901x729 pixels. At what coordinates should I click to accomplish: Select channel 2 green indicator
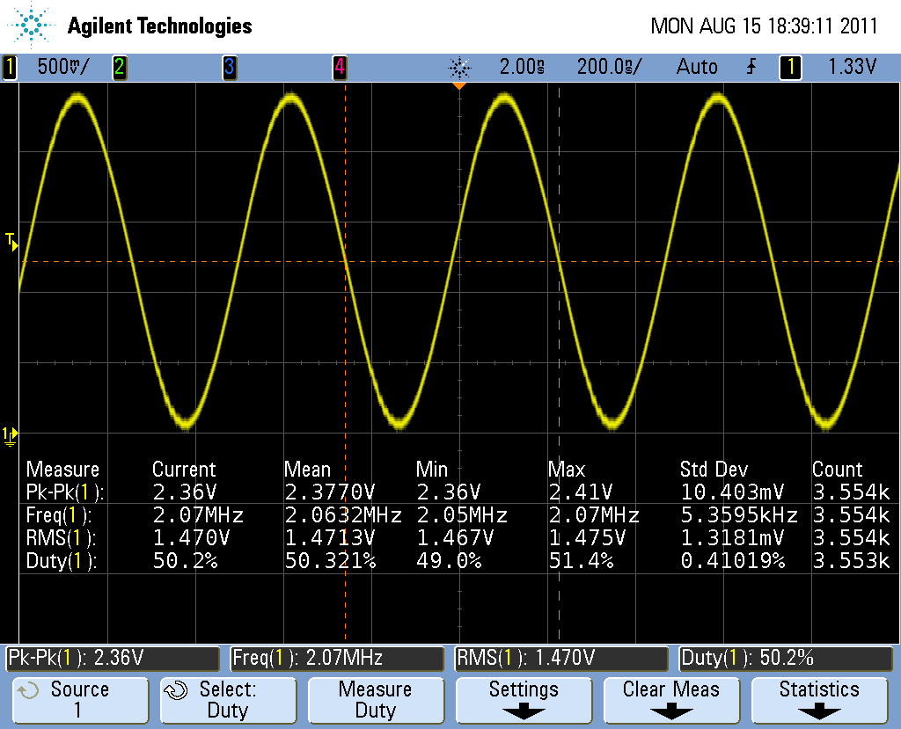(x=120, y=67)
